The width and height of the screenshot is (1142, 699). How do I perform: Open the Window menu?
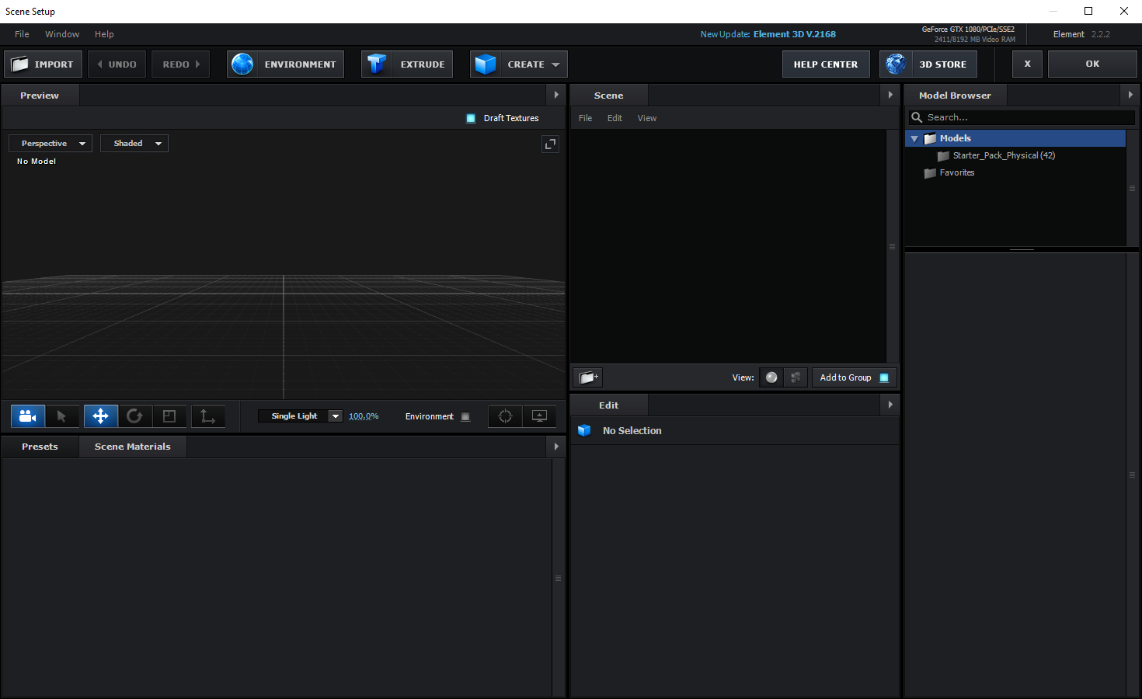click(62, 34)
